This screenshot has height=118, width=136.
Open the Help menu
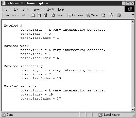point(61,9)
